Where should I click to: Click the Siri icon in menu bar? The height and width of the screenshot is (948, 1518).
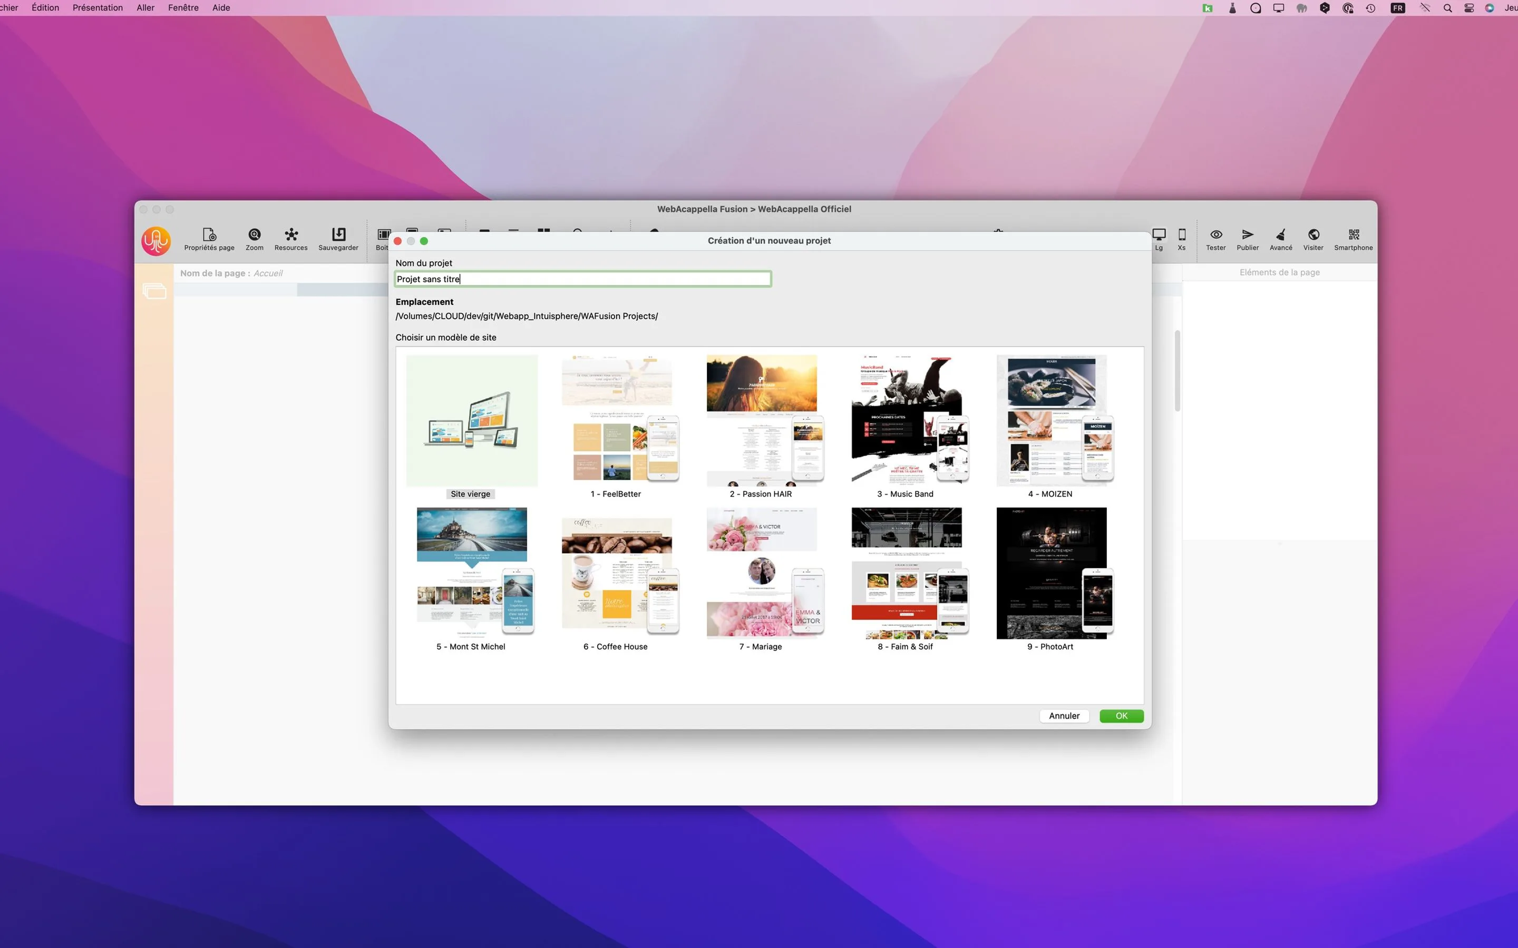click(1489, 8)
